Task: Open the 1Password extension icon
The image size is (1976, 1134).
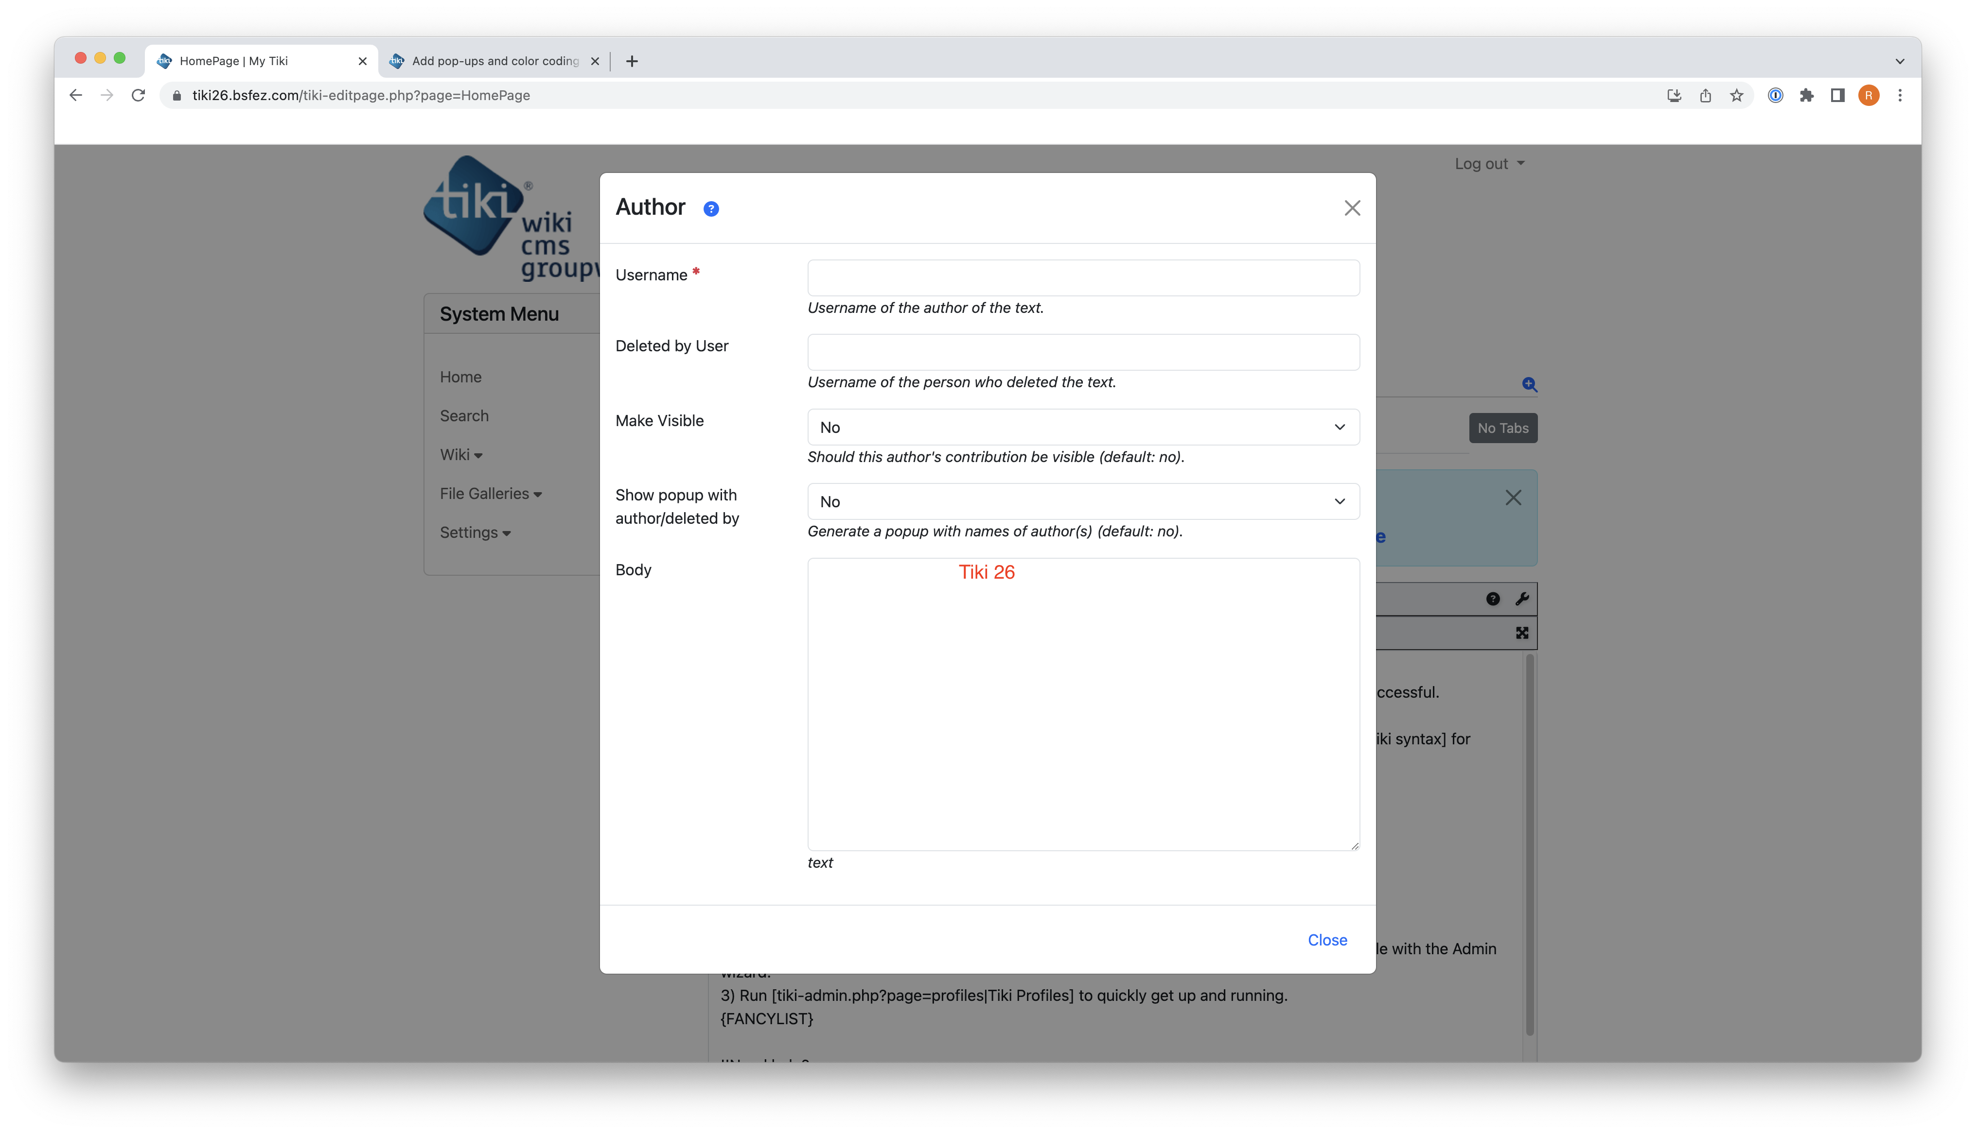Action: pos(1775,95)
